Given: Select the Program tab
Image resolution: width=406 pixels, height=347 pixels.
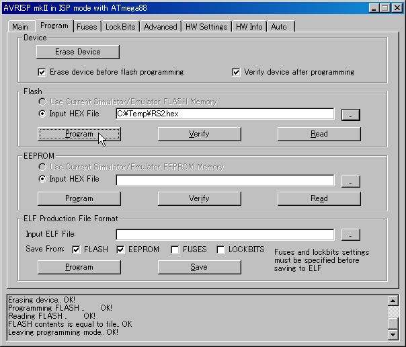Looking at the screenshot, I should point(54,26).
